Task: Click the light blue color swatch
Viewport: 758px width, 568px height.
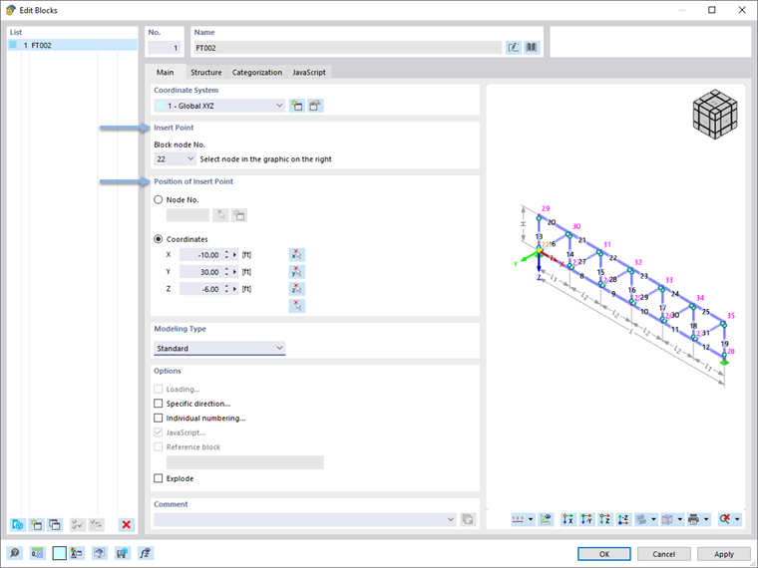Action: coord(60,553)
